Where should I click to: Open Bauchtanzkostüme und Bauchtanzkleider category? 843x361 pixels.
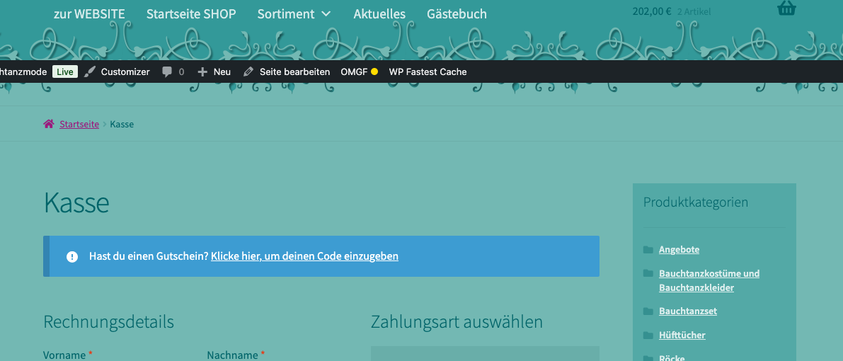click(709, 280)
